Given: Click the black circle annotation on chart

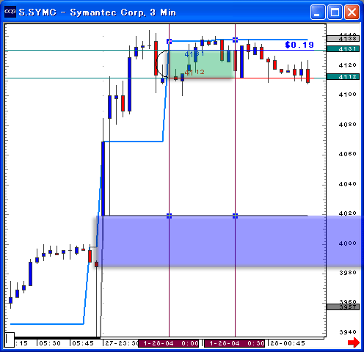Looking at the screenshot, I should [x=162, y=64].
